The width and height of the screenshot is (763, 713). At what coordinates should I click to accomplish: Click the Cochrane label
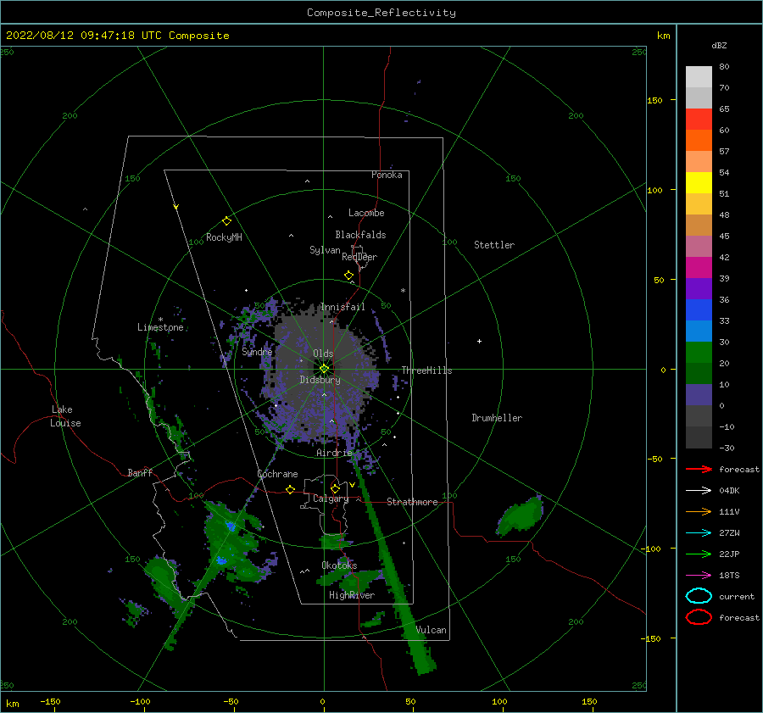coord(277,474)
